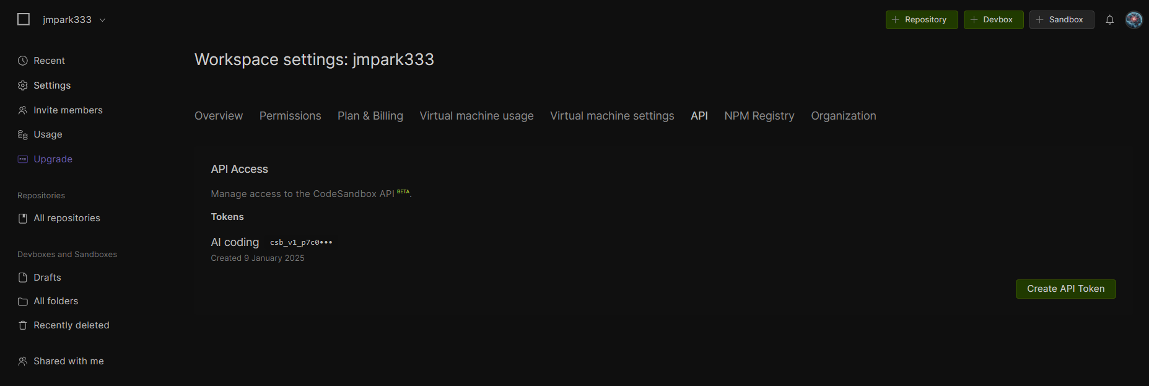Create a new Devbox
Screen dimensions: 1149x386
click(994, 20)
